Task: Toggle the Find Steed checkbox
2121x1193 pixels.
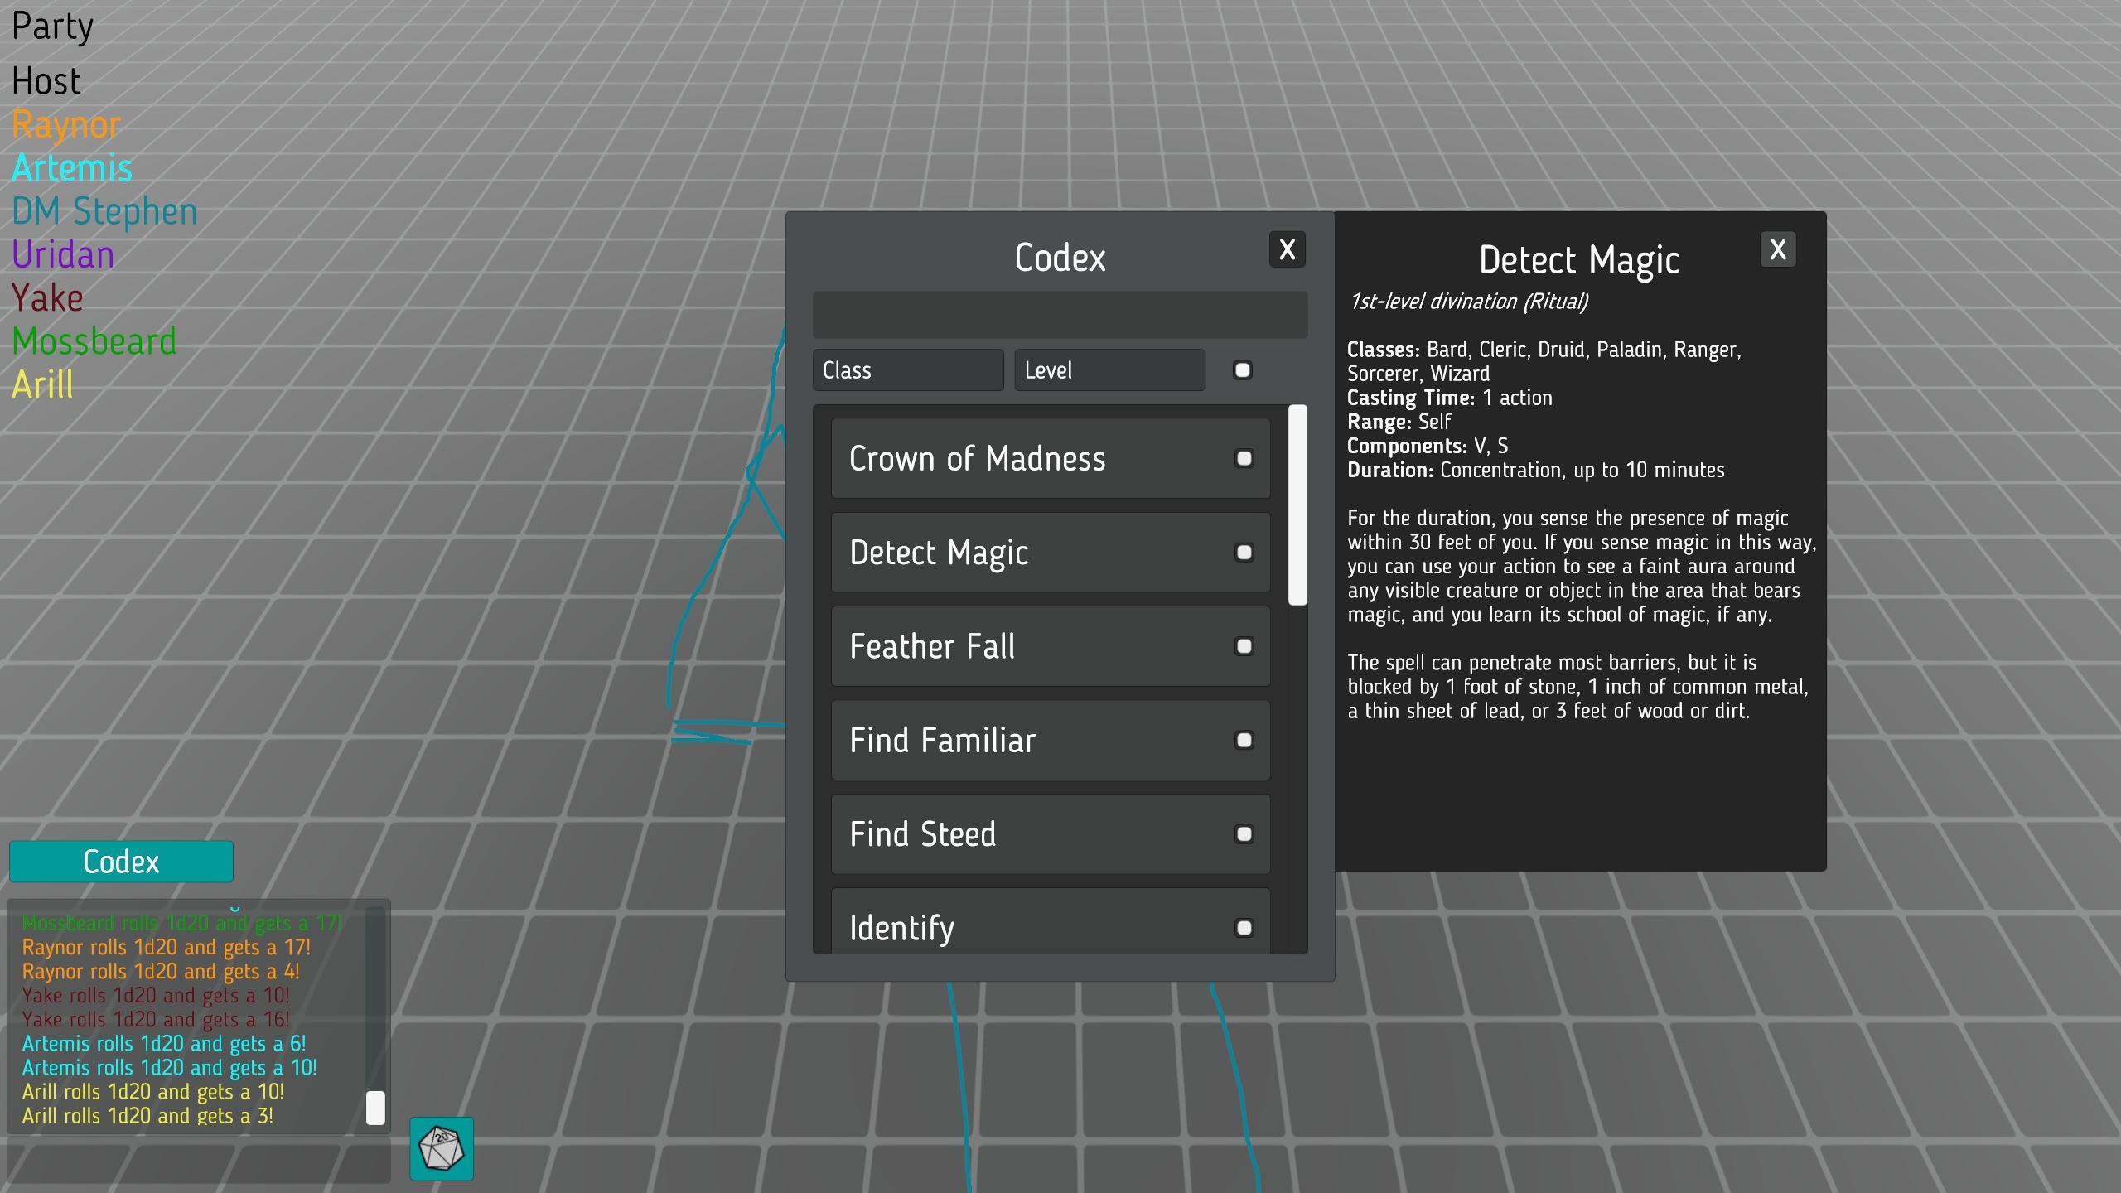Action: [1244, 834]
